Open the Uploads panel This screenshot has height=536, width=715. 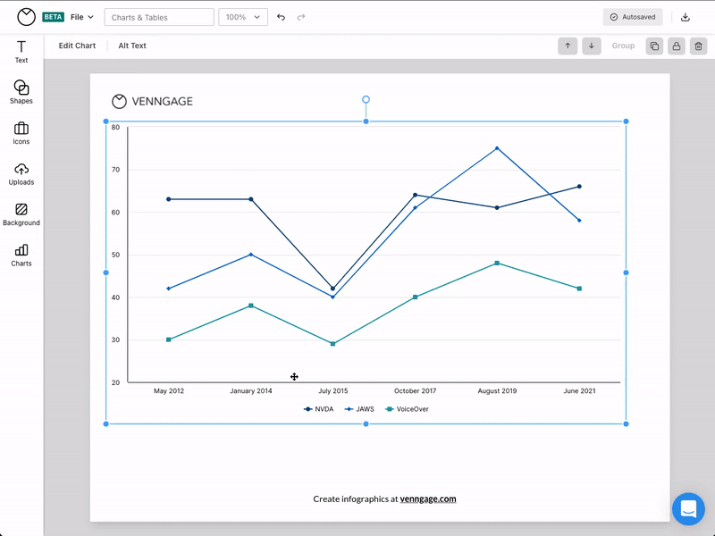pyautogui.click(x=21, y=172)
